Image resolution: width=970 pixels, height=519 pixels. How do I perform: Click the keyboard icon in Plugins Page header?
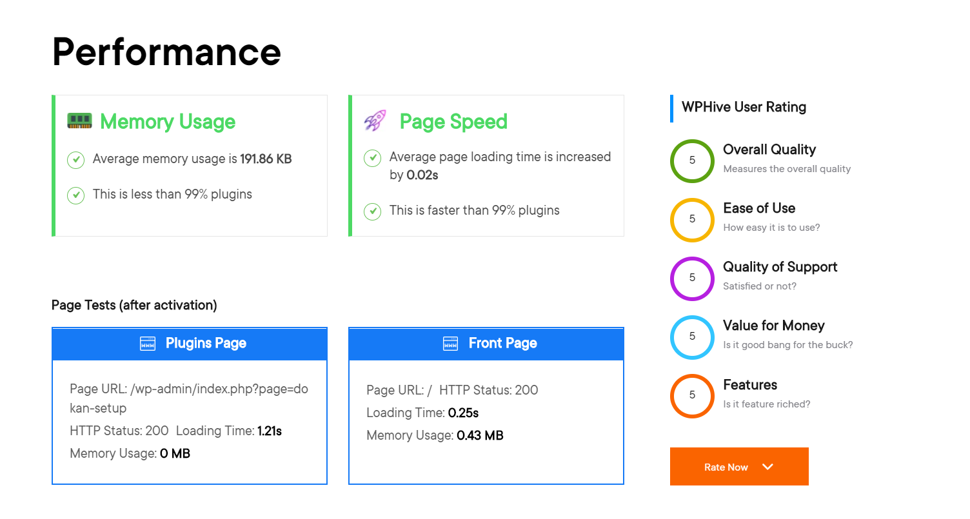(x=149, y=343)
